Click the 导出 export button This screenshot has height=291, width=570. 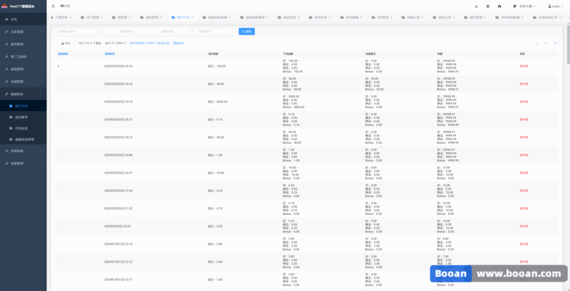coord(66,43)
